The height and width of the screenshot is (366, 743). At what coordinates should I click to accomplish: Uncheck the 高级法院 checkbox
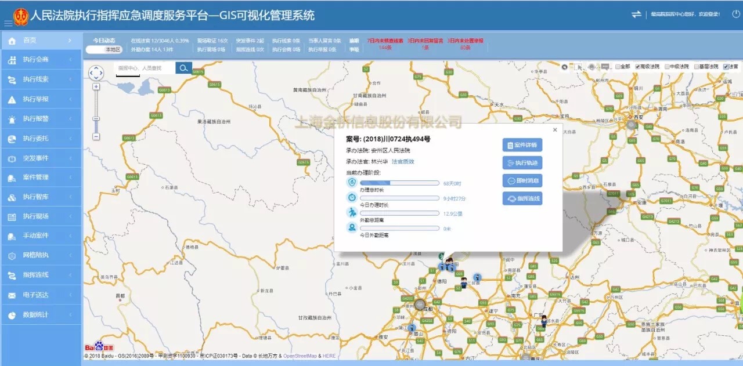(x=637, y=67)
